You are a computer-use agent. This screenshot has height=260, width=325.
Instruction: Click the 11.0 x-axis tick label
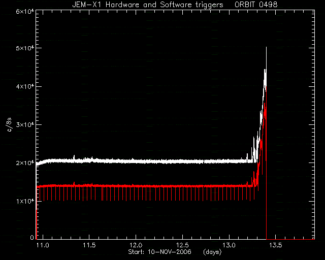[43, 245]
